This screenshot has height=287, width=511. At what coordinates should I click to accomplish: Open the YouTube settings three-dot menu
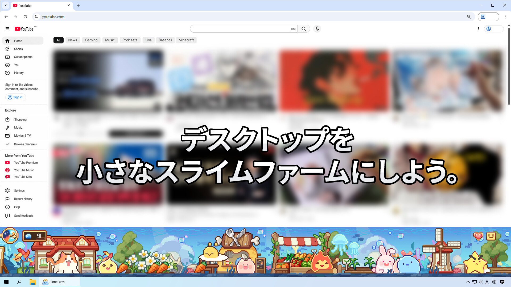[478, 29]
